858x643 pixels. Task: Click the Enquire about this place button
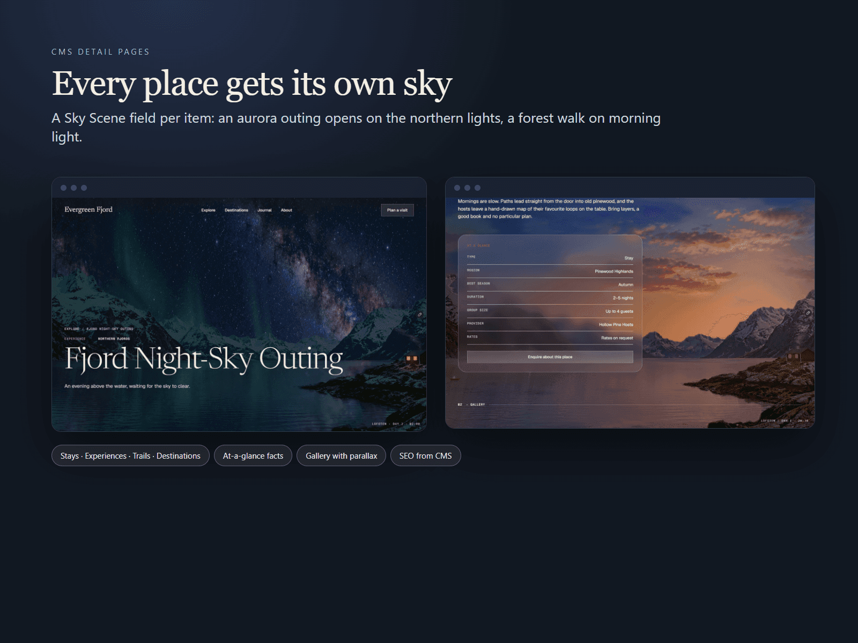pyautogui.click(x=550, y=357)
